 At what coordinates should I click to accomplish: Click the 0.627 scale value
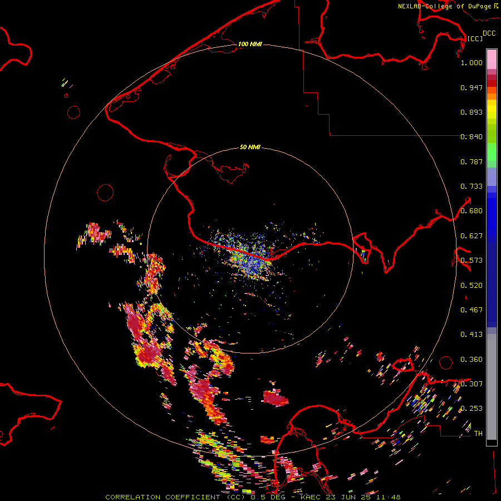point(471,236)
